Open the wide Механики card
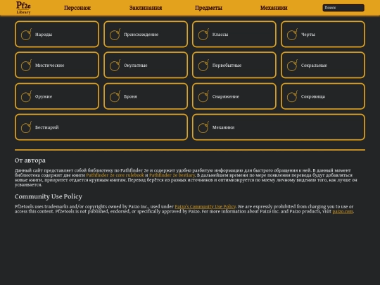 [279, 127]
